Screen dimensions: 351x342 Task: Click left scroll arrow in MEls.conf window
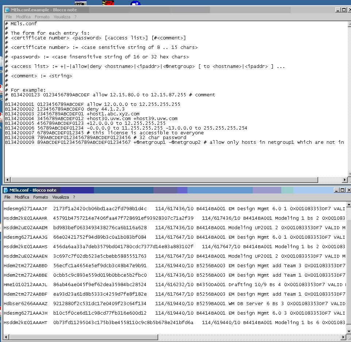pos(6,337)
